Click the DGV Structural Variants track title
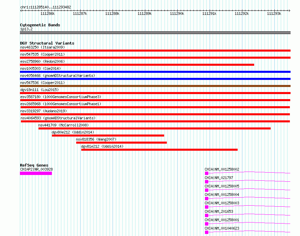 (47, 43)
